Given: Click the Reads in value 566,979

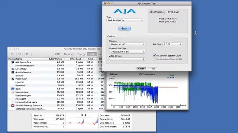Looking at the screenshot, I should pyautogui.click(x=59, y=115).
